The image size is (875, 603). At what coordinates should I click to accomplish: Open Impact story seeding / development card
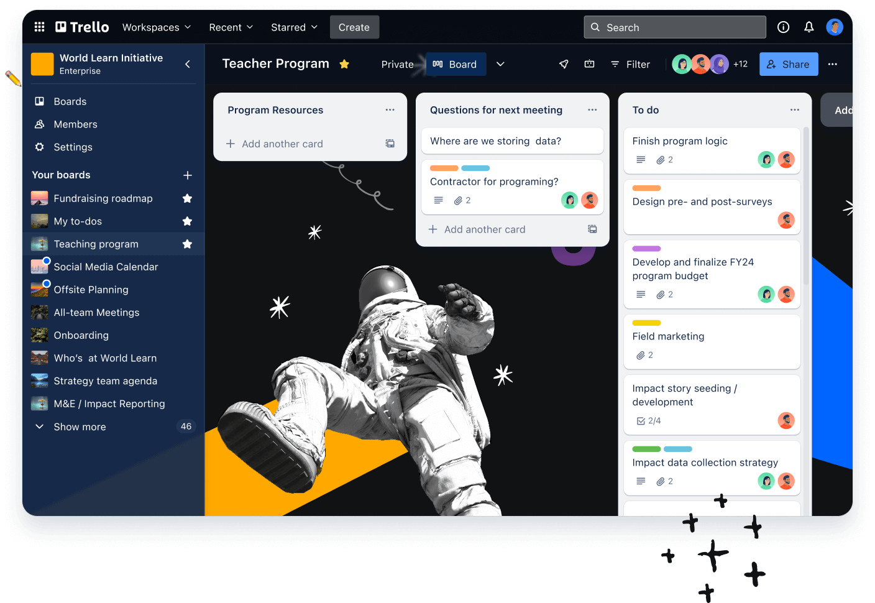click(712, 404)
